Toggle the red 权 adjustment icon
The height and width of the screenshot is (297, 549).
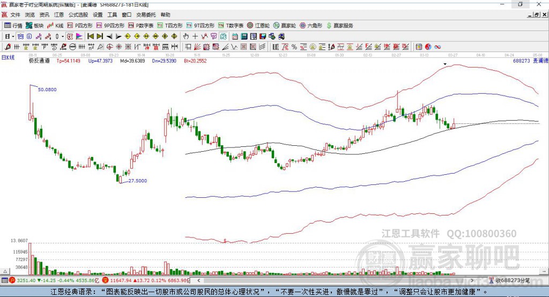70,36
